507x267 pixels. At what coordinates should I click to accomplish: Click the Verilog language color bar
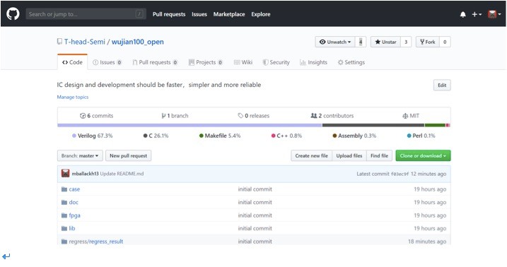coord(190,125)
